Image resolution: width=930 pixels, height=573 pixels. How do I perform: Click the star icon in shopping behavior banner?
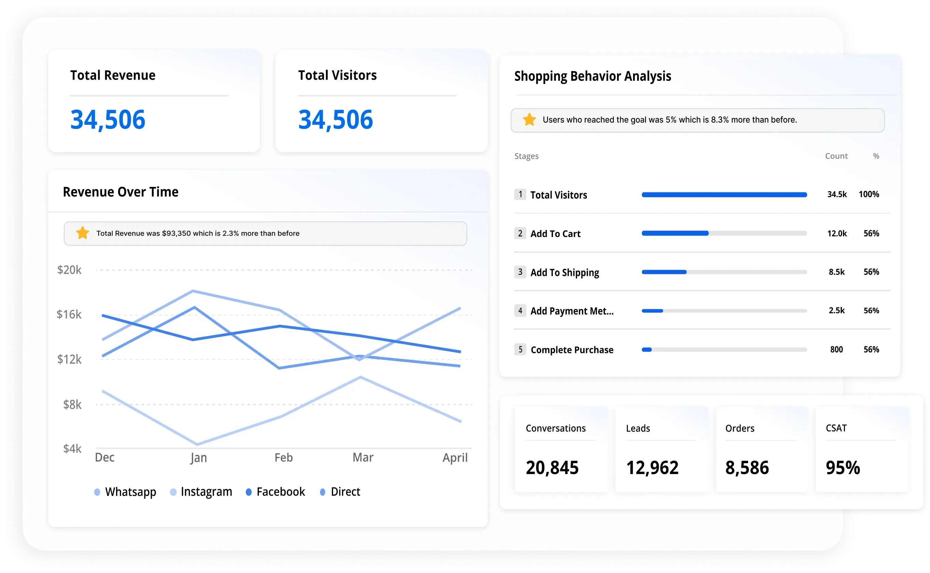(x=529, y=120)
